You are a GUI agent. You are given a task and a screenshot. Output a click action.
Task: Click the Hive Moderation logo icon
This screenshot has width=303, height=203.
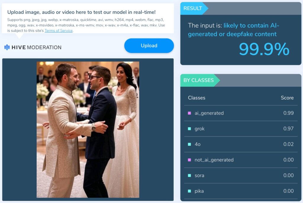[x=7, y=47]
